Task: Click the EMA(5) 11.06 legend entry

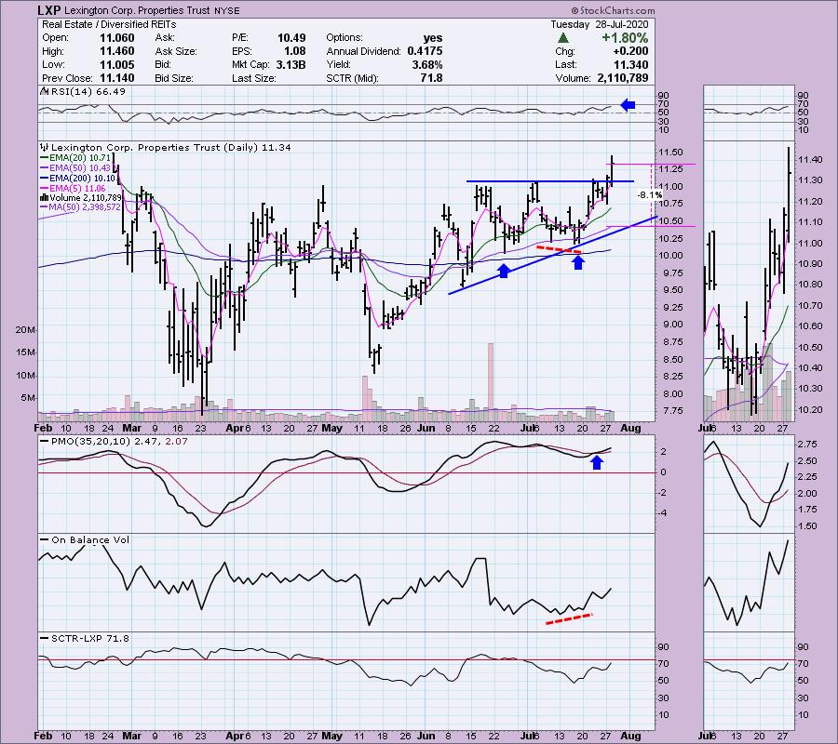Action: click(x=74, y=189)
